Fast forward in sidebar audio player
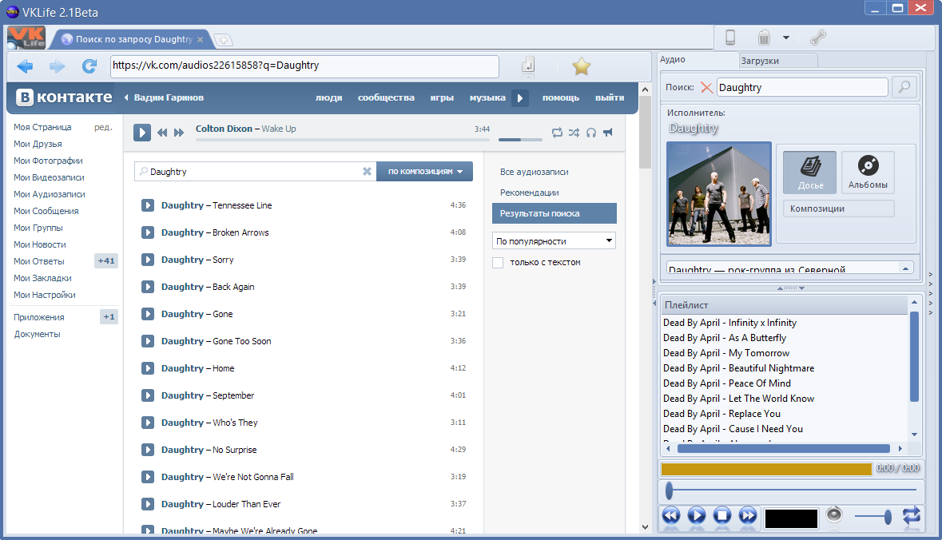The image size is (942, 540). tap(748, 515)
